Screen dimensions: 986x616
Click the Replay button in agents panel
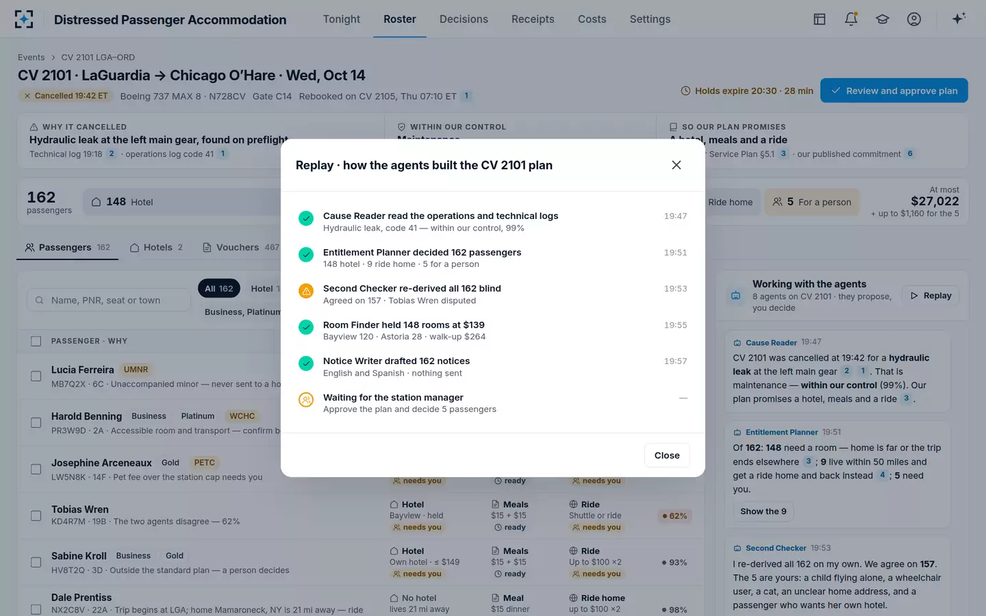(931, 296)
